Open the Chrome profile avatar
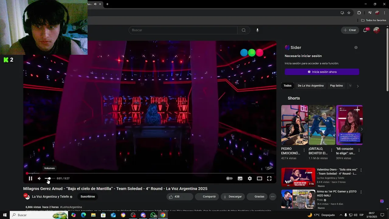Screen dimensions: 389x219 377,13
